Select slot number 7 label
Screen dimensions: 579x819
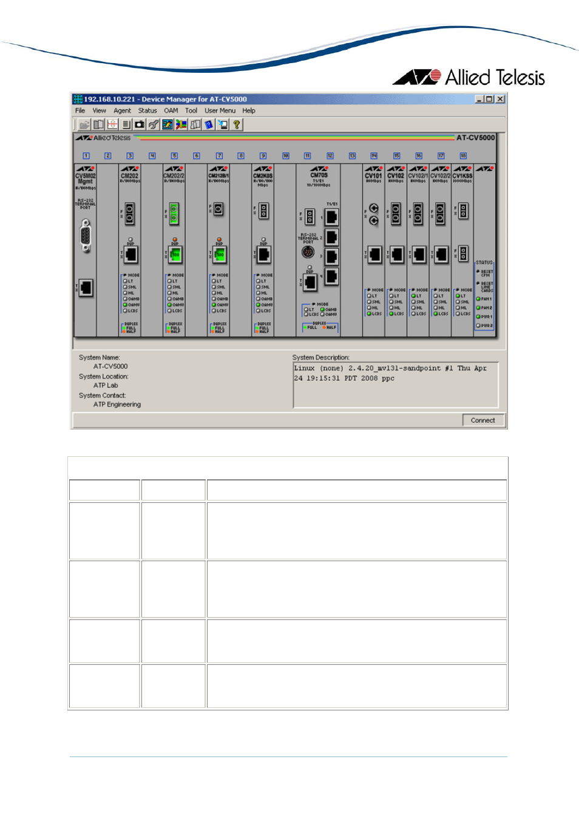pyautogui.click(x=219, y=156)
